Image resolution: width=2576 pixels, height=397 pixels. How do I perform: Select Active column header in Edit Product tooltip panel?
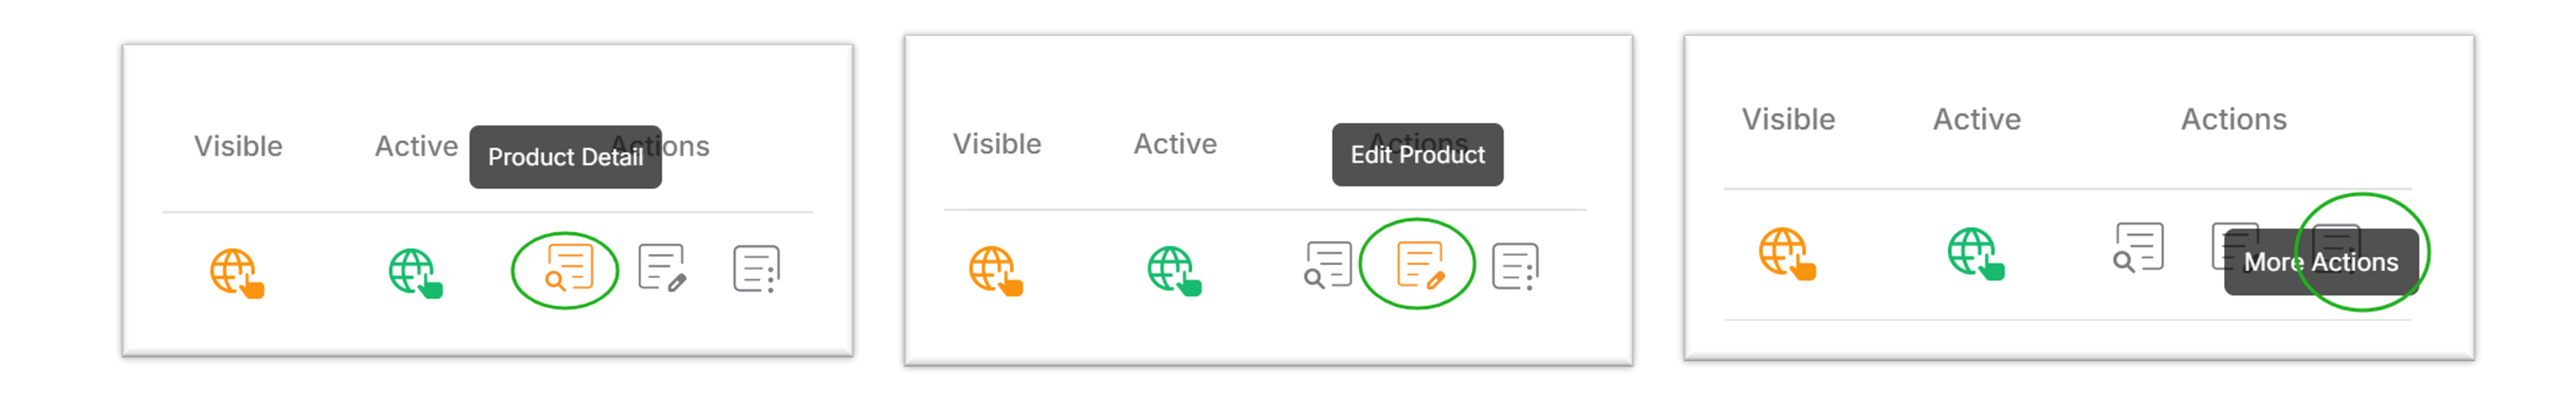[1175, 144]
